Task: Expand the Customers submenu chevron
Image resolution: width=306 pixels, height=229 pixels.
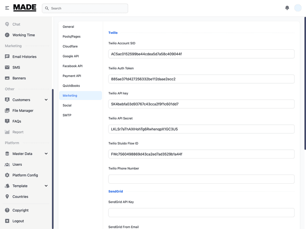Action: 46,100
